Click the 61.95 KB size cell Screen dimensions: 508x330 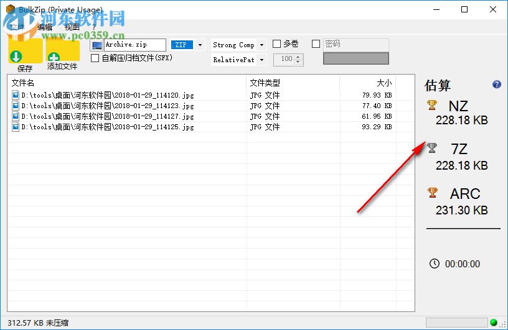377,116
